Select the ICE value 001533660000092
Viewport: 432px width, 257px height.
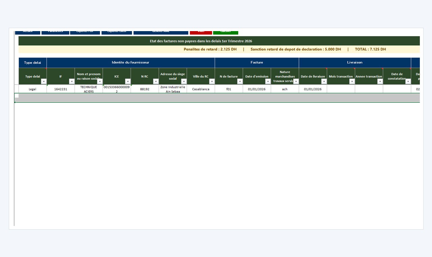[x=117, y=89]
